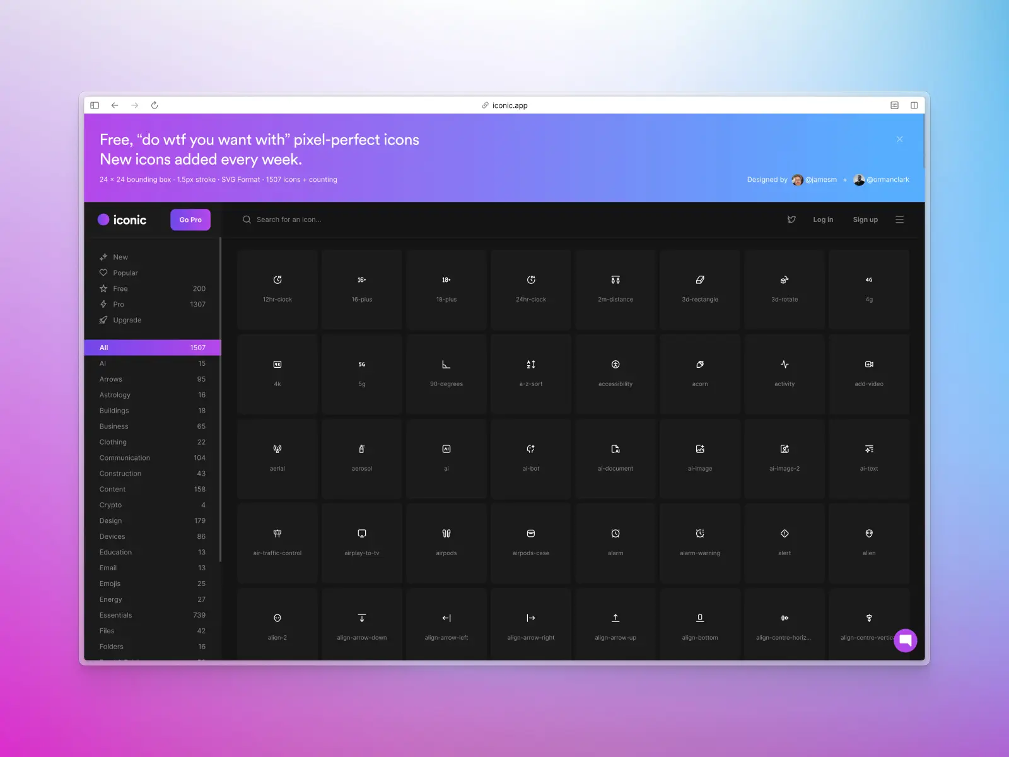
Task: Select the 2m-distance icon
Action: pyautogui.click(x=615, y=290)
